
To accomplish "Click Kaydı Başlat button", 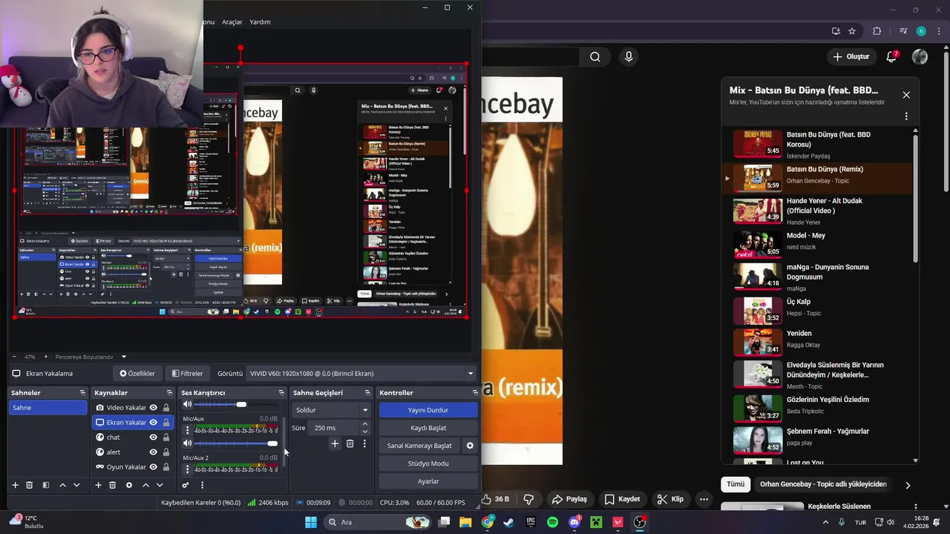I will [x=428, y=428].
